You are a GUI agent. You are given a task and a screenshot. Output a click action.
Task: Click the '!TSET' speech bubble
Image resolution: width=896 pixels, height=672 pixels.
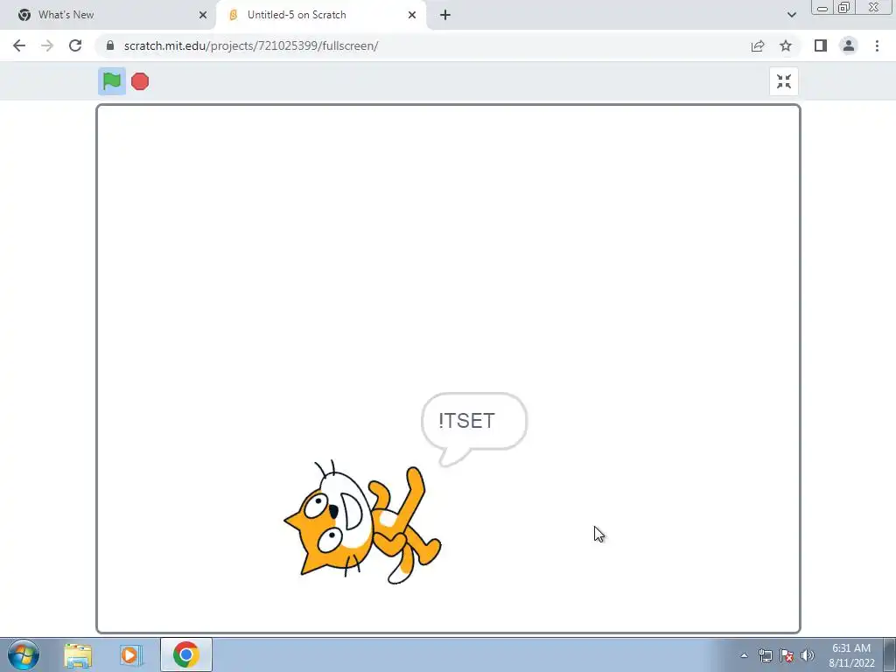tap(473, 429)
